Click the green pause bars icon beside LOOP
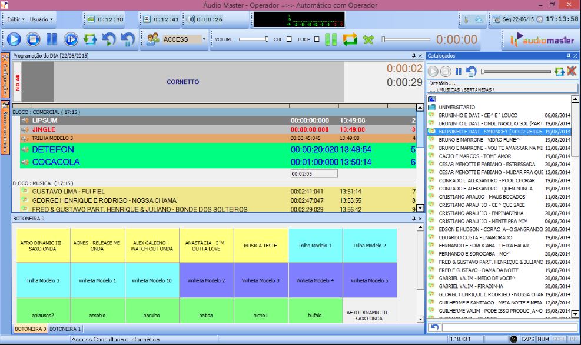The image size is (581, 345). [x=331, y=39]
